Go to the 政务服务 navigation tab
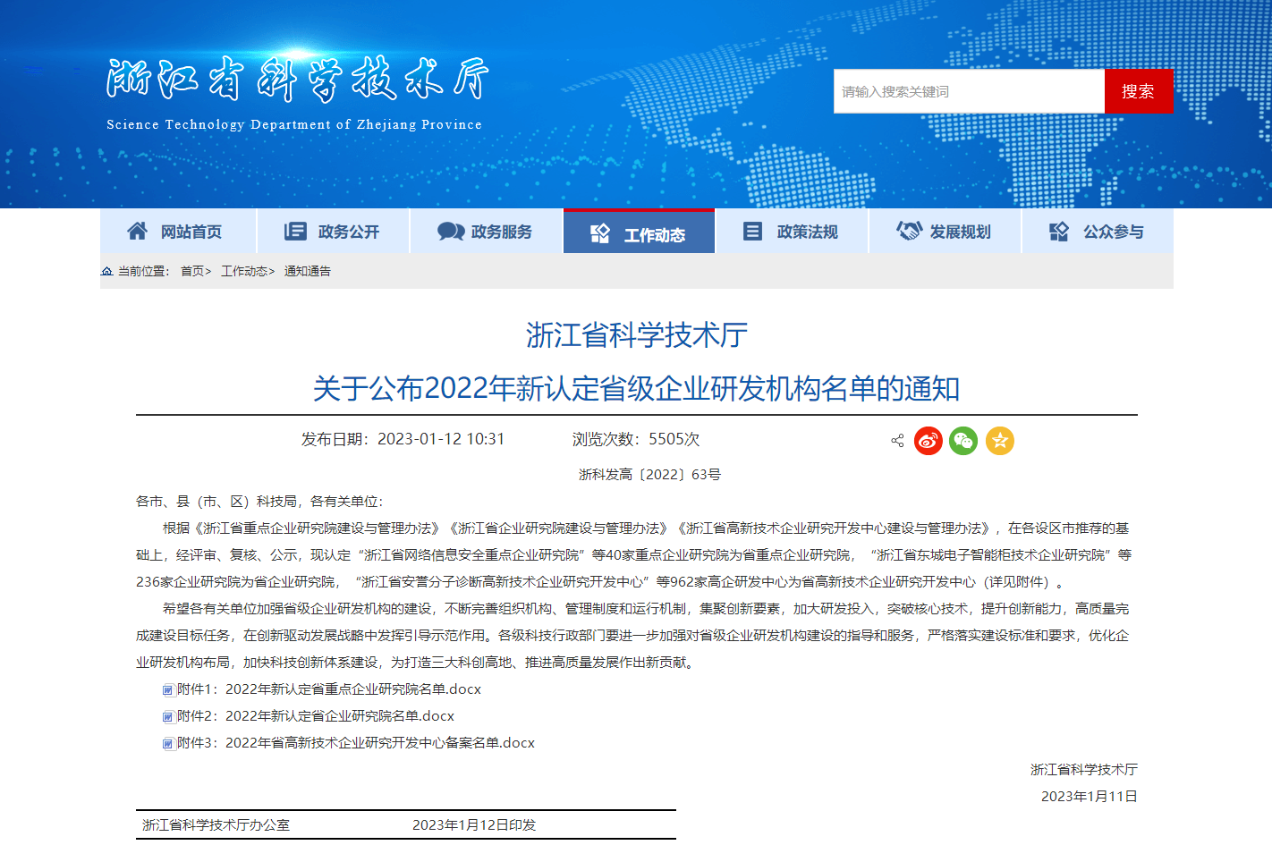Screen dimensions: 1272x845 (x=486, y=232)
